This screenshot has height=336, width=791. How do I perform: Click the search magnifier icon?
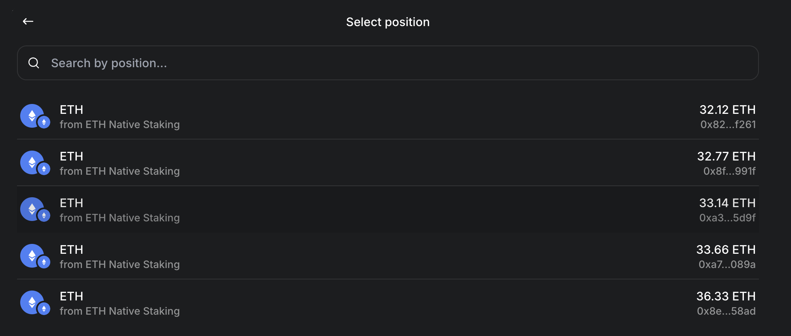pos(34,63)
